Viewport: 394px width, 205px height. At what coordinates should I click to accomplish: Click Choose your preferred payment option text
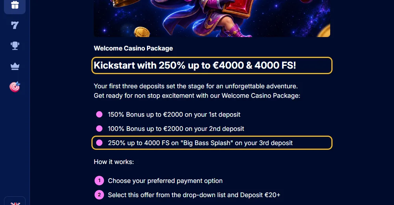(x=165, y=181)
